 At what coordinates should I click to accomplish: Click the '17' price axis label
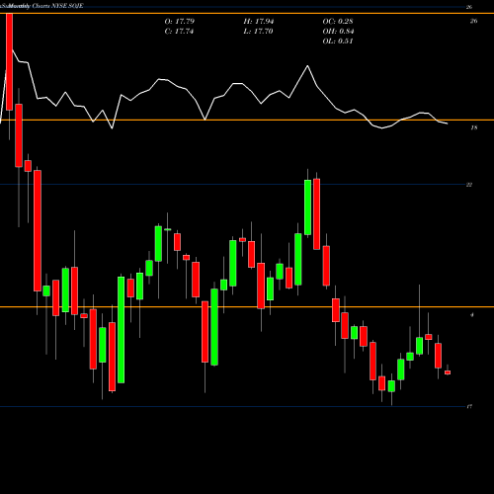coord(469,406)
